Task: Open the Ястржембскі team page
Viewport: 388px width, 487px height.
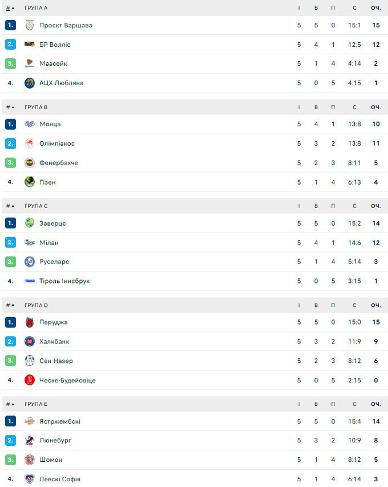Action: [60, 421]
